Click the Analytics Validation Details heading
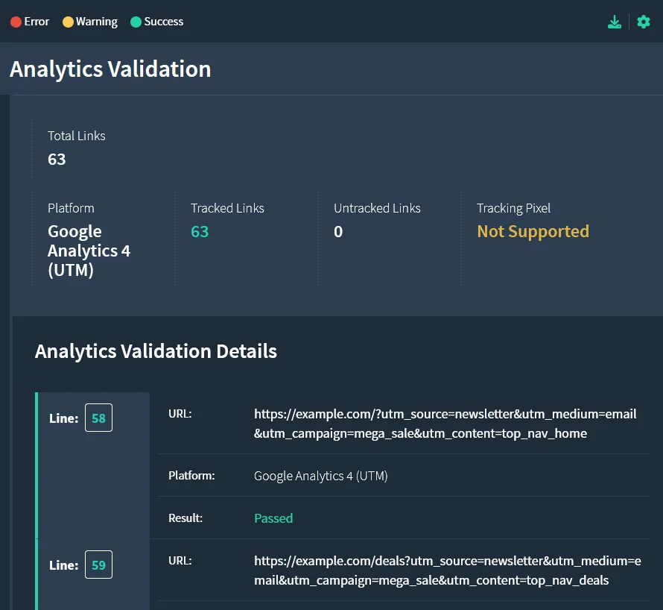Viewport: 663px width, 610px height. [156, 350]
